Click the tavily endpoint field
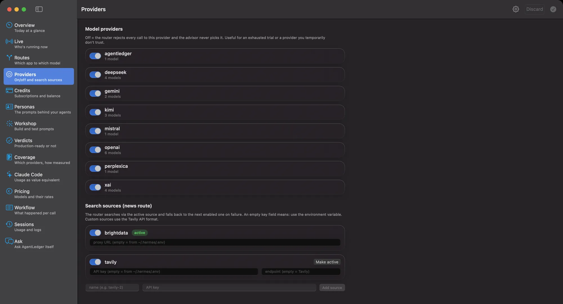The width and height of the screenshot is (563, 304). coord(301,272)
